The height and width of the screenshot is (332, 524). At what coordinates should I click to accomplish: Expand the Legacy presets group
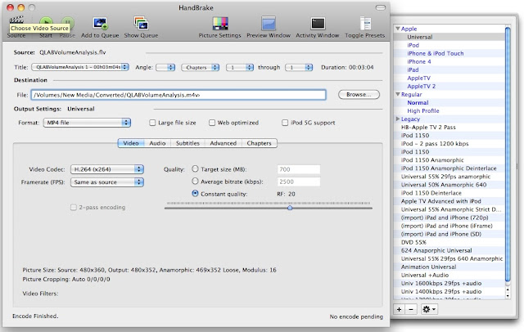tap(398, 119)
